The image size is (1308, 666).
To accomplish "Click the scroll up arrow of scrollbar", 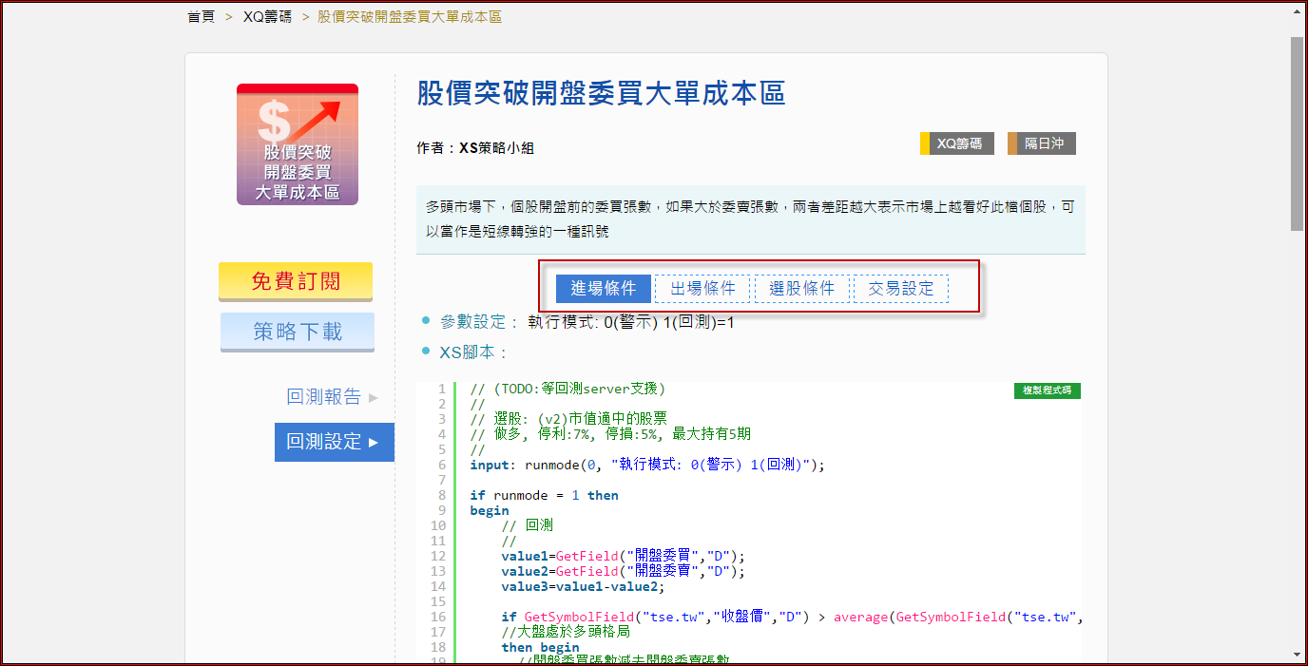I will (1297, 11).
